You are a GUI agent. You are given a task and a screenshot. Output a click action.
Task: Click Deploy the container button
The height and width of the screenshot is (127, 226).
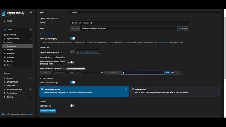48,110
